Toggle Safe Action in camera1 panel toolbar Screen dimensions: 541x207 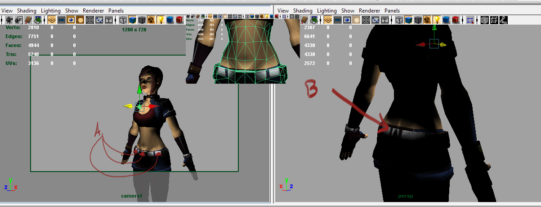tap(99, 20)
